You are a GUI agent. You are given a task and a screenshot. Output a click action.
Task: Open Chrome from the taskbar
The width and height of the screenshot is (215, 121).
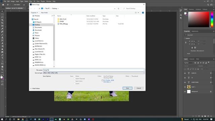click(x=23, y=119)
